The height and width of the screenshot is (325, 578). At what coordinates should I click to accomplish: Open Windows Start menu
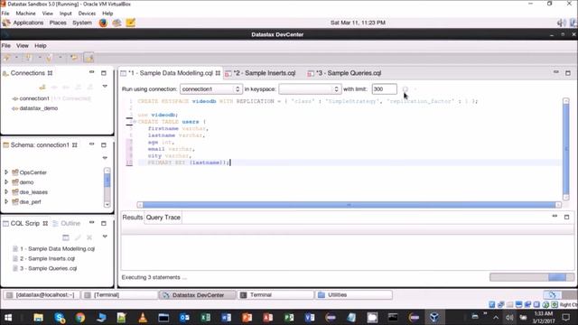click(x=8, y=317)
